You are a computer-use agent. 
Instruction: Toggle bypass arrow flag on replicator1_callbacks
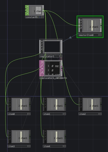(42, 69)
